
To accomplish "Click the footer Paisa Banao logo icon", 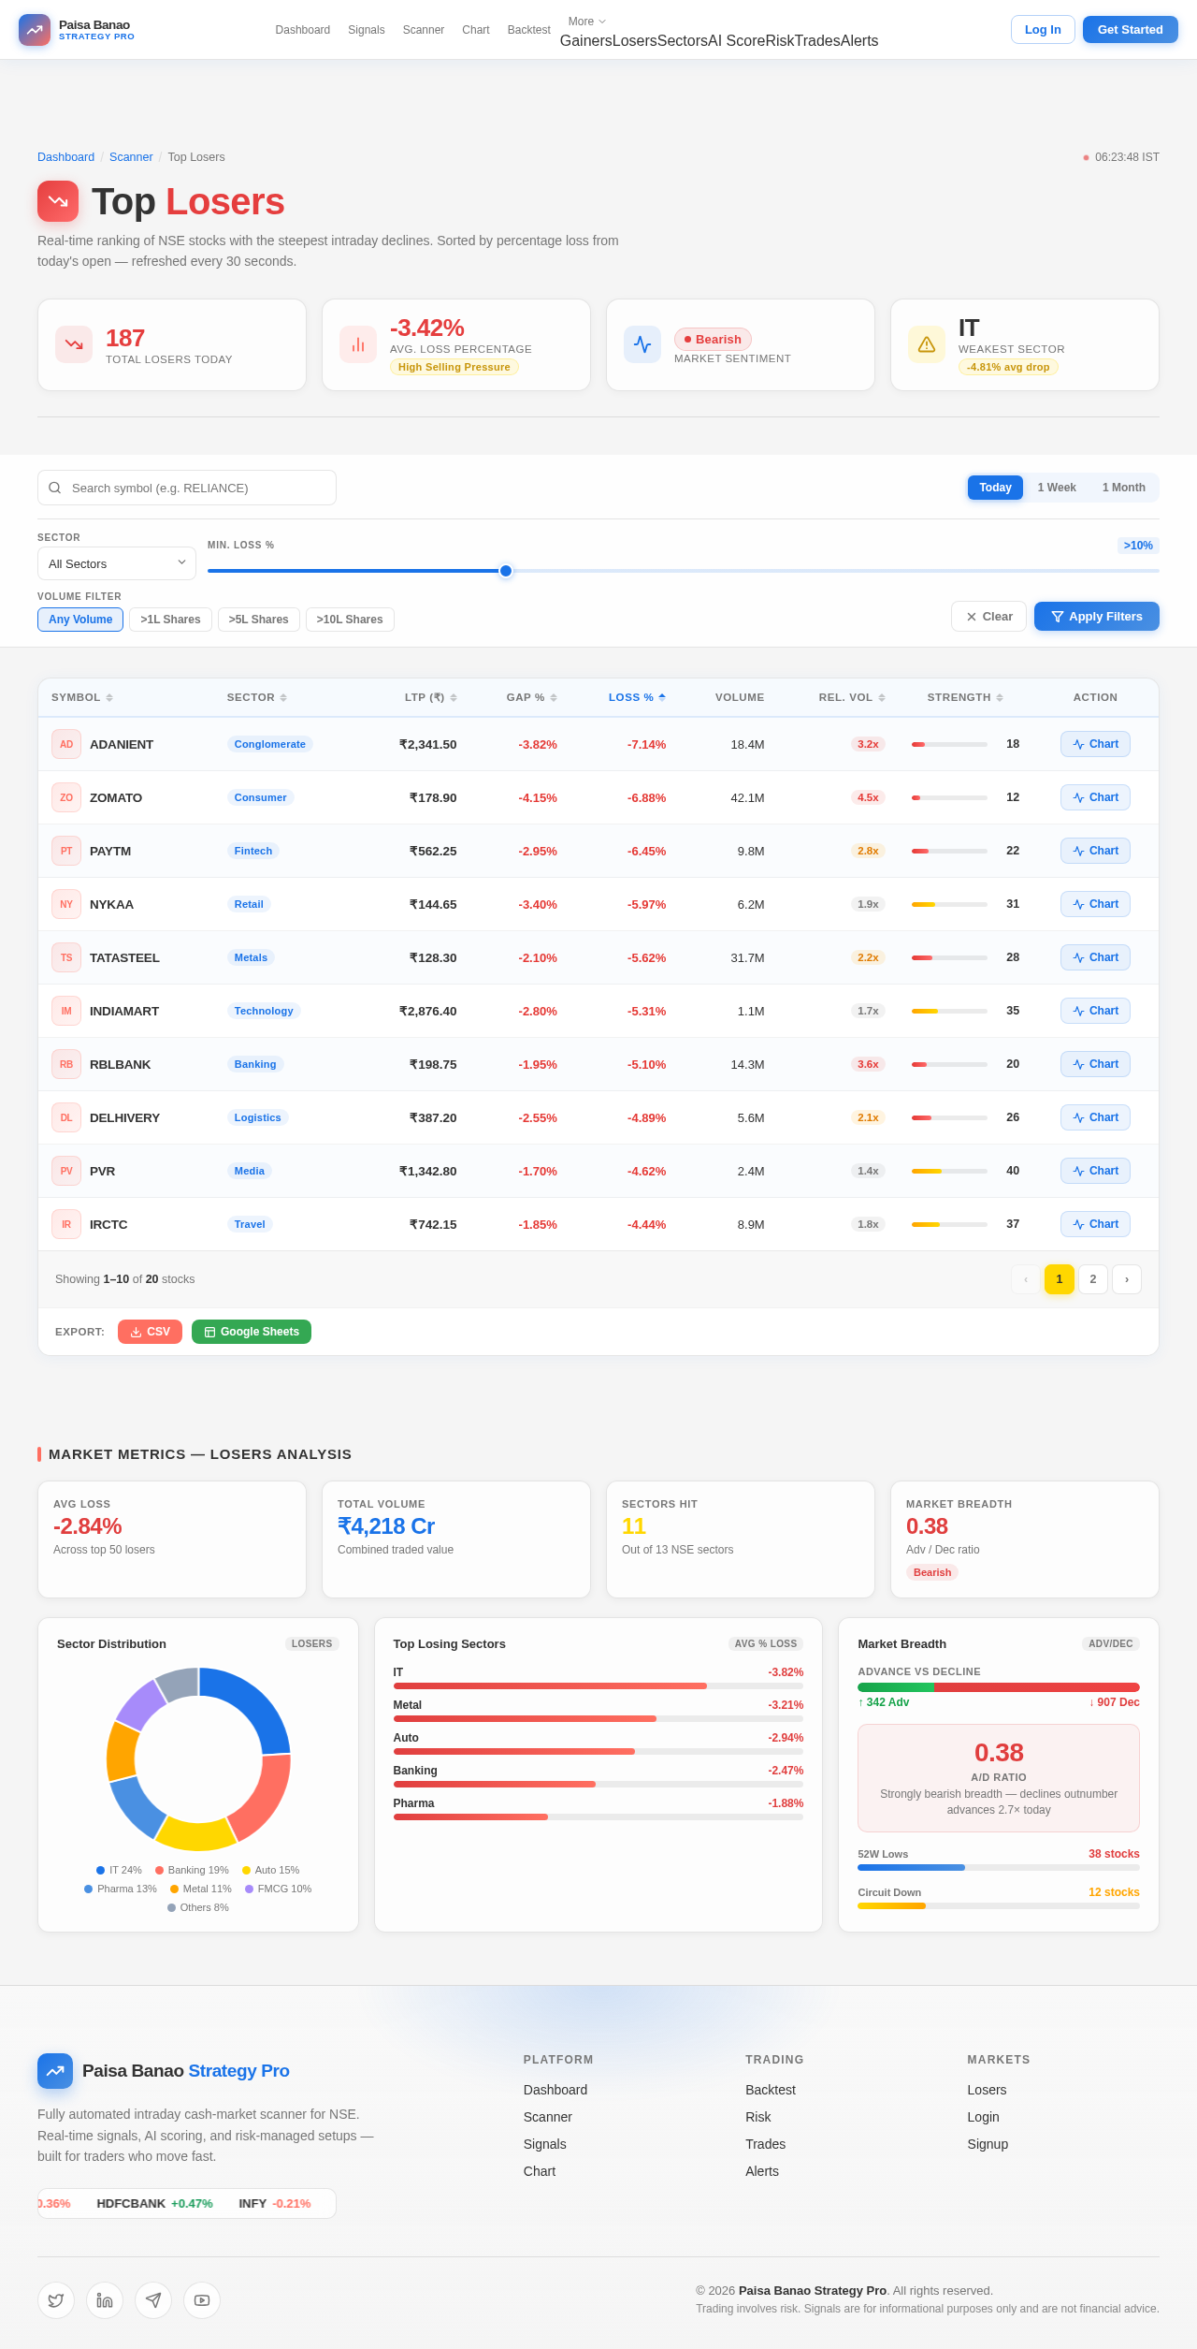I will (55, 2071).
